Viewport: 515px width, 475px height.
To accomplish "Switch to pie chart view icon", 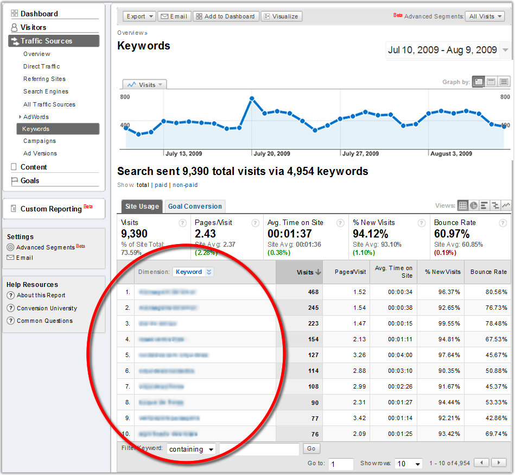I will click(x=473, y=205).
